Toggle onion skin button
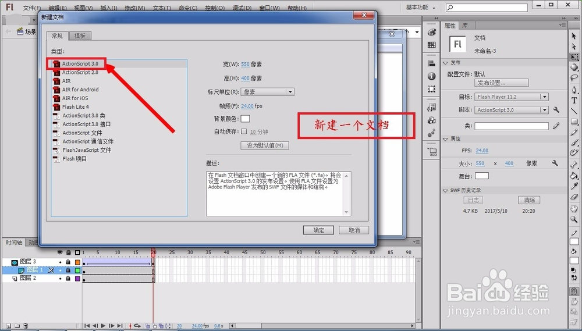This screenshot has height=331, width=582. pos(148,326)
